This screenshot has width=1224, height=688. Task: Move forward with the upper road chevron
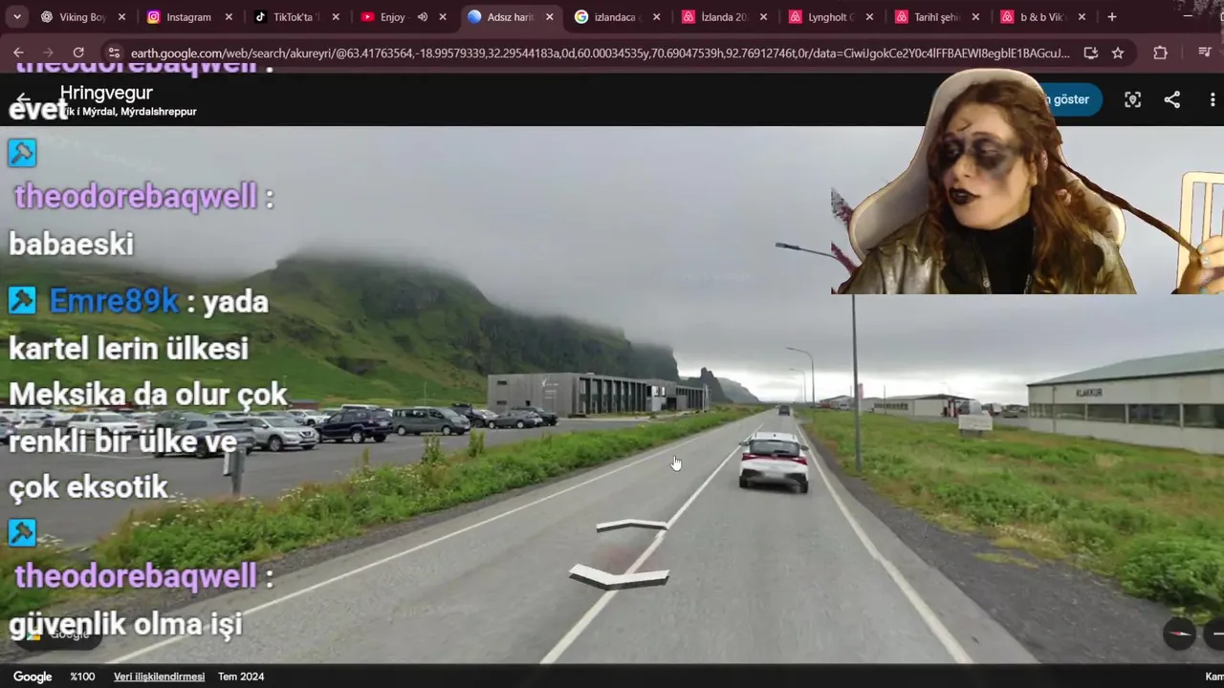click(x=632, y=525)
